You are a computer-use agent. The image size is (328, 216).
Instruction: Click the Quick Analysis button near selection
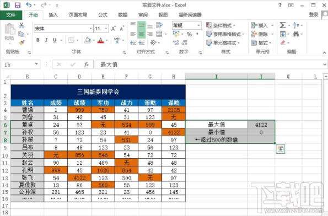(280, 149)
